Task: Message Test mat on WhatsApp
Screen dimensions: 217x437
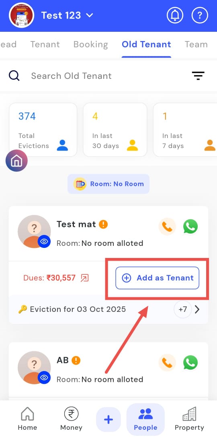Action: point(190,227)
